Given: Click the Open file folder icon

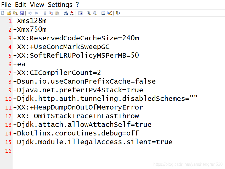Looking at the screenshot, I should tap(9, 13).
